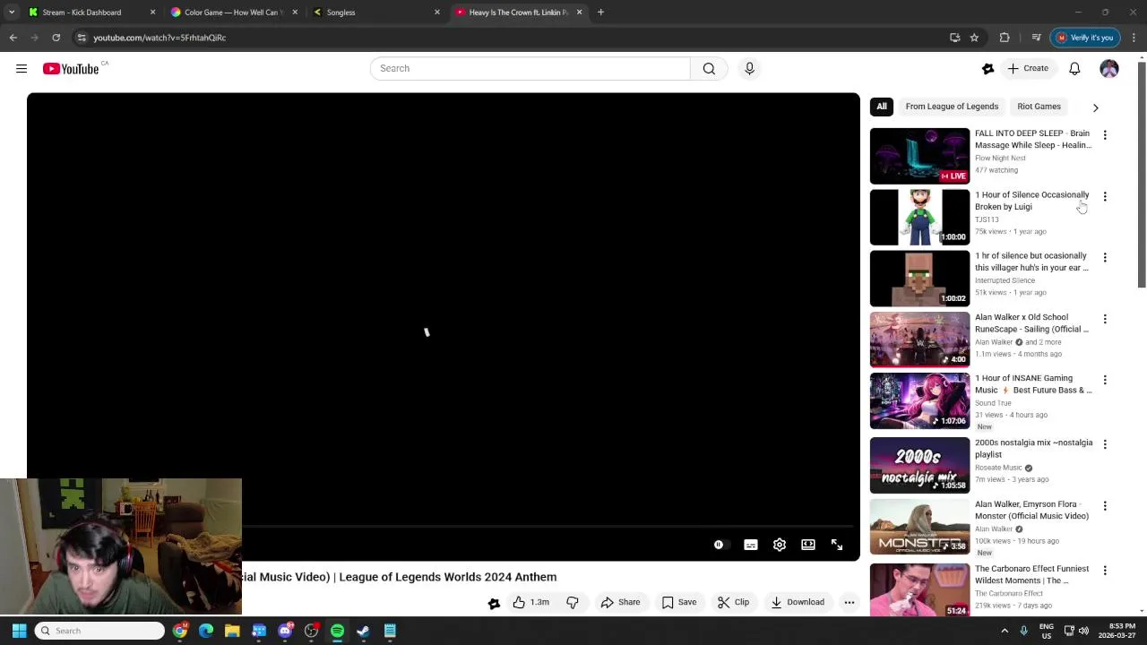The width and height of the screenshot is (1147, 645).
Task: Go to the YouTube home logo
Action: 71,69
